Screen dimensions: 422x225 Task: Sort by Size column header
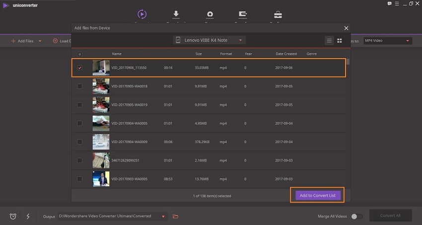(x=199, y=54)
